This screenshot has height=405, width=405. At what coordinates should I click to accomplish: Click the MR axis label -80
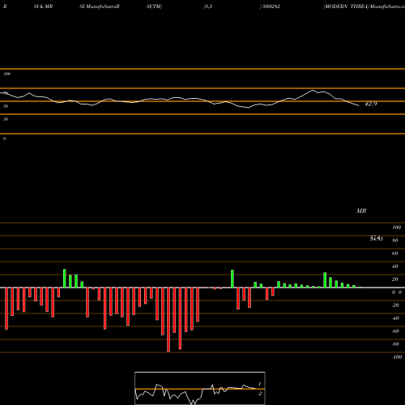pos(395,344)
